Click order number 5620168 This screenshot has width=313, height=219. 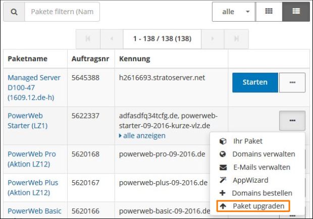pyautogui.click(x=85, y=154)
